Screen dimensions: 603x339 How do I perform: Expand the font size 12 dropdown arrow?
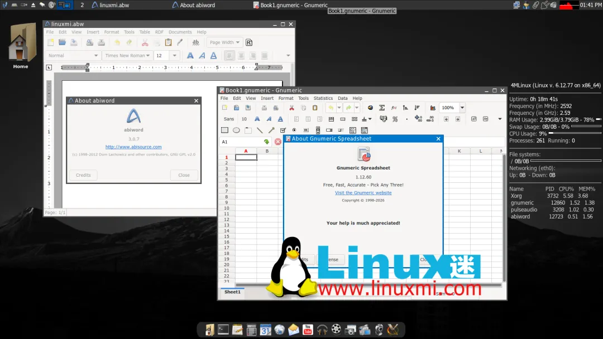pyautogui.click(x=175, y=56)
